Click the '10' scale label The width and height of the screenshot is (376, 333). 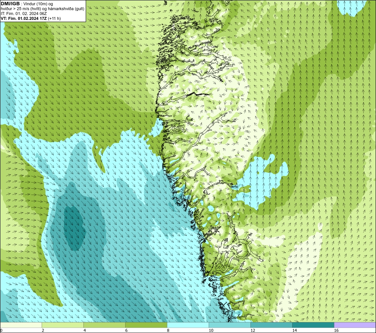click(211, 330)
